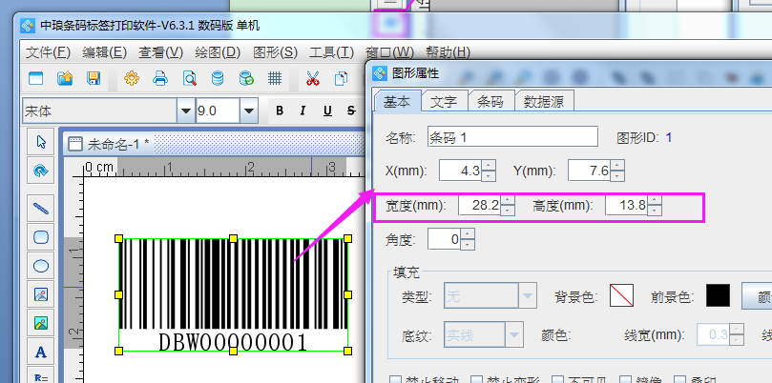Expand the font size 9.0 dropdown
Viewport: 772px width, 383px height.
point(249,111)
